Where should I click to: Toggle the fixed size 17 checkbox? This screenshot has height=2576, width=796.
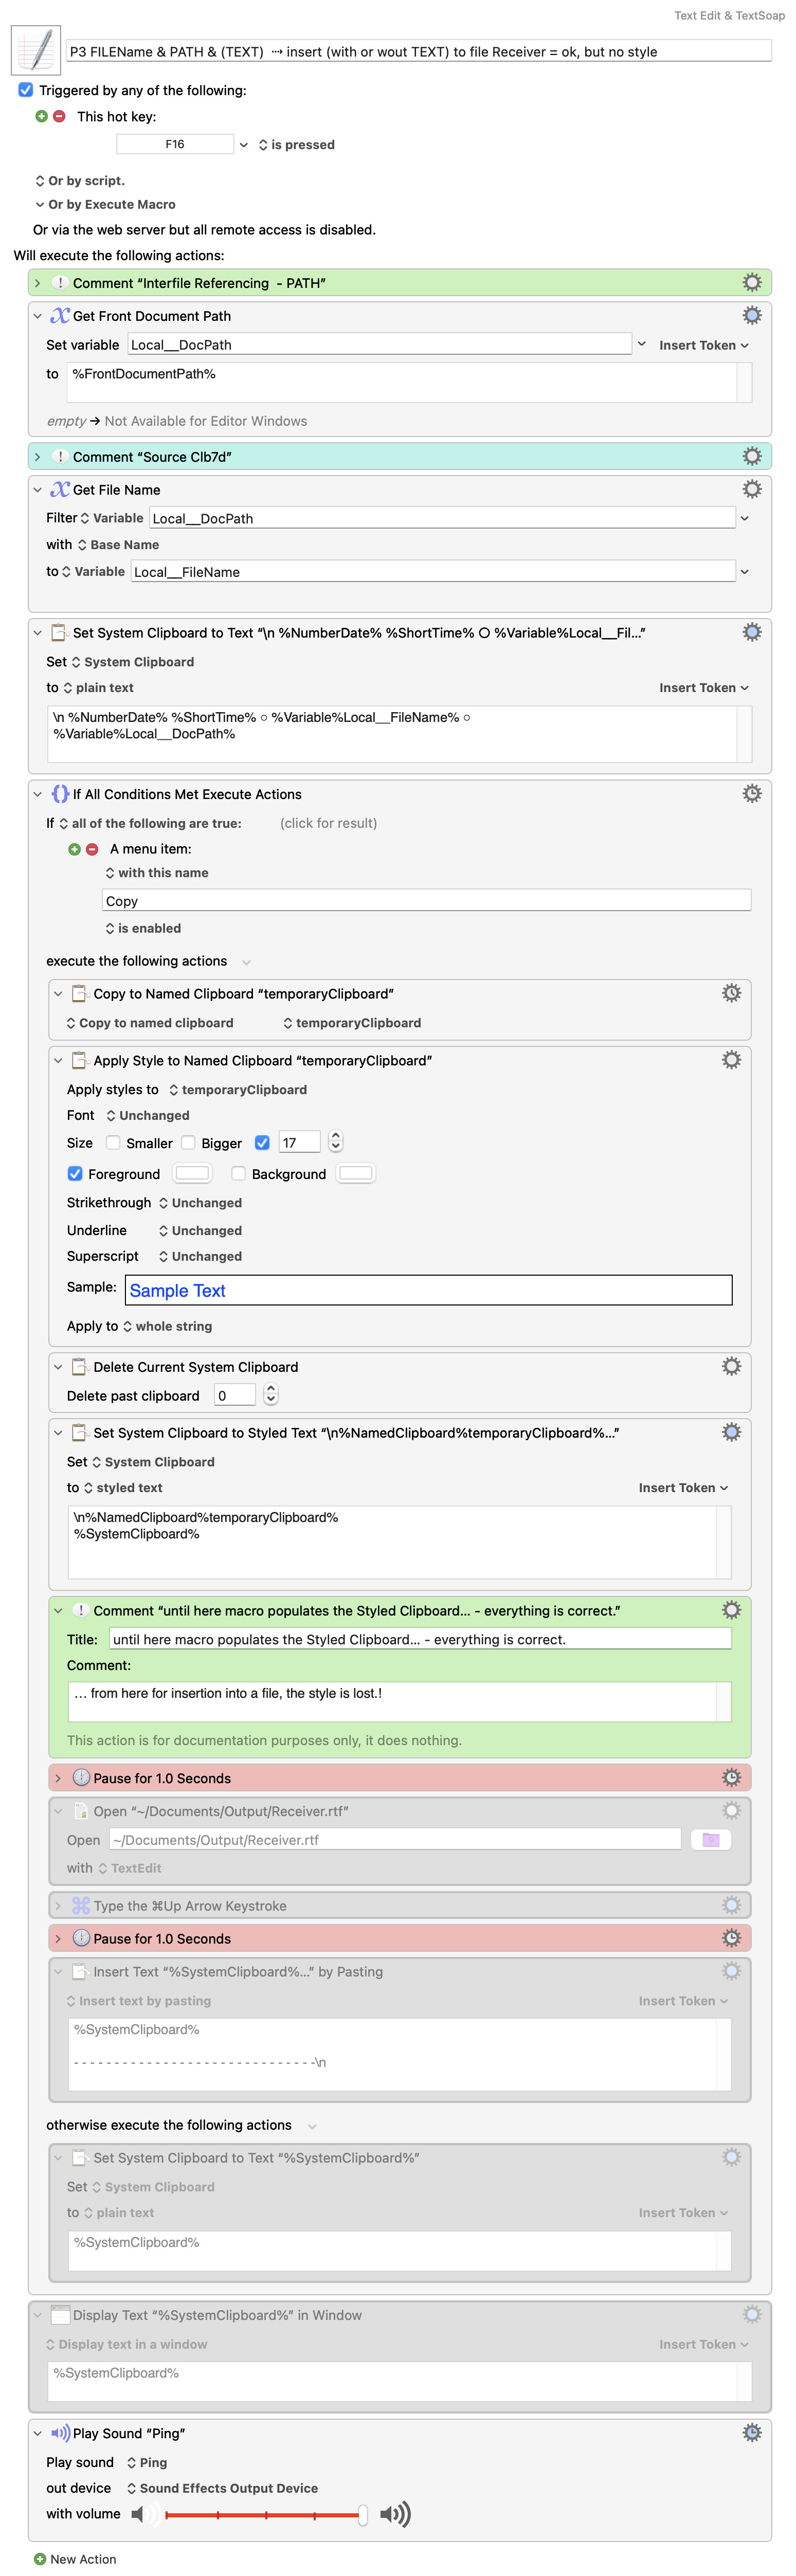[262, 1143]
